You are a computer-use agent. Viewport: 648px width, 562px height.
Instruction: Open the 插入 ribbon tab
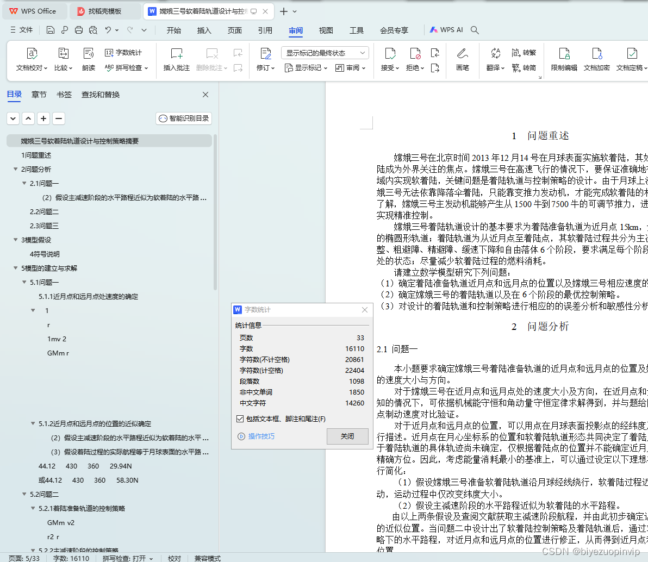pos(204,30)
